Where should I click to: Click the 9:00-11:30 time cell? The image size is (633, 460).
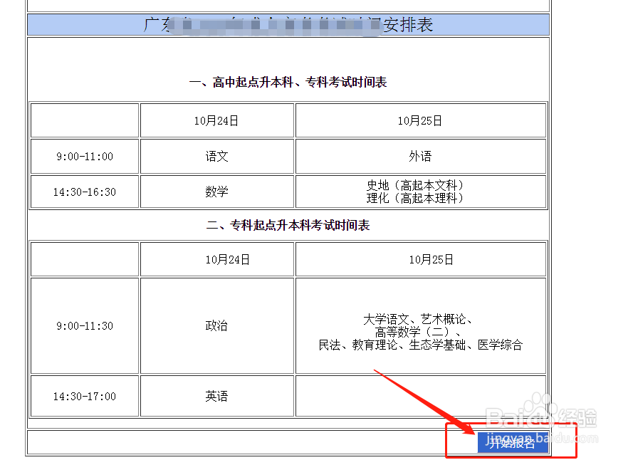pos(85,325)
